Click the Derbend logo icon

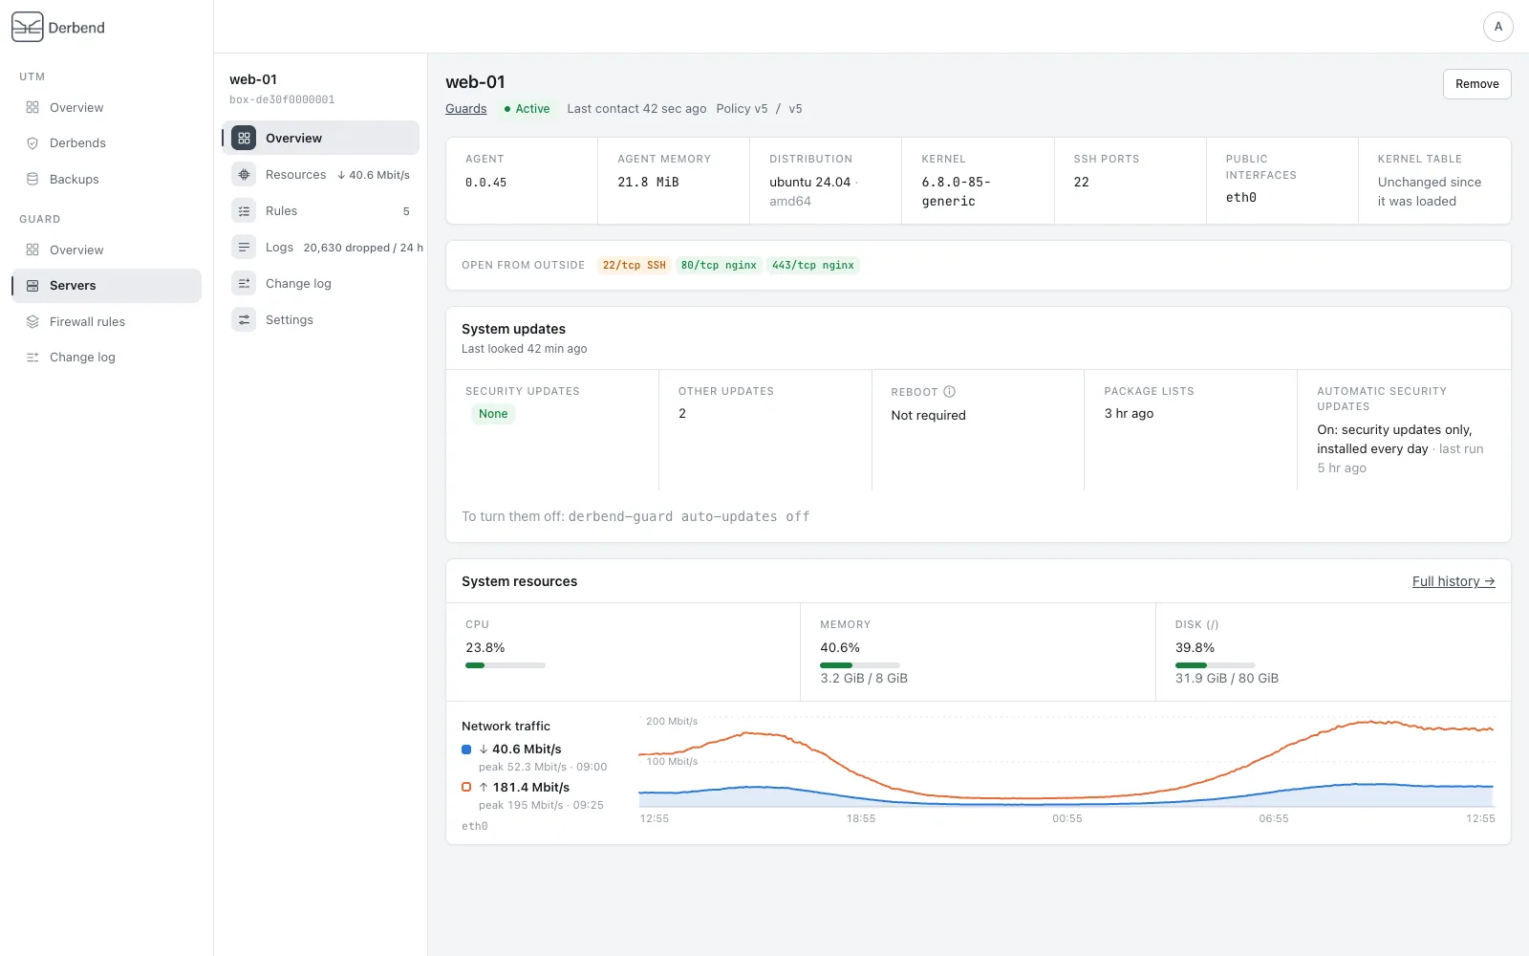click(x=28, y=27)
